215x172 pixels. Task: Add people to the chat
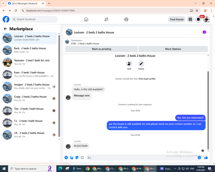pos(129,64)
